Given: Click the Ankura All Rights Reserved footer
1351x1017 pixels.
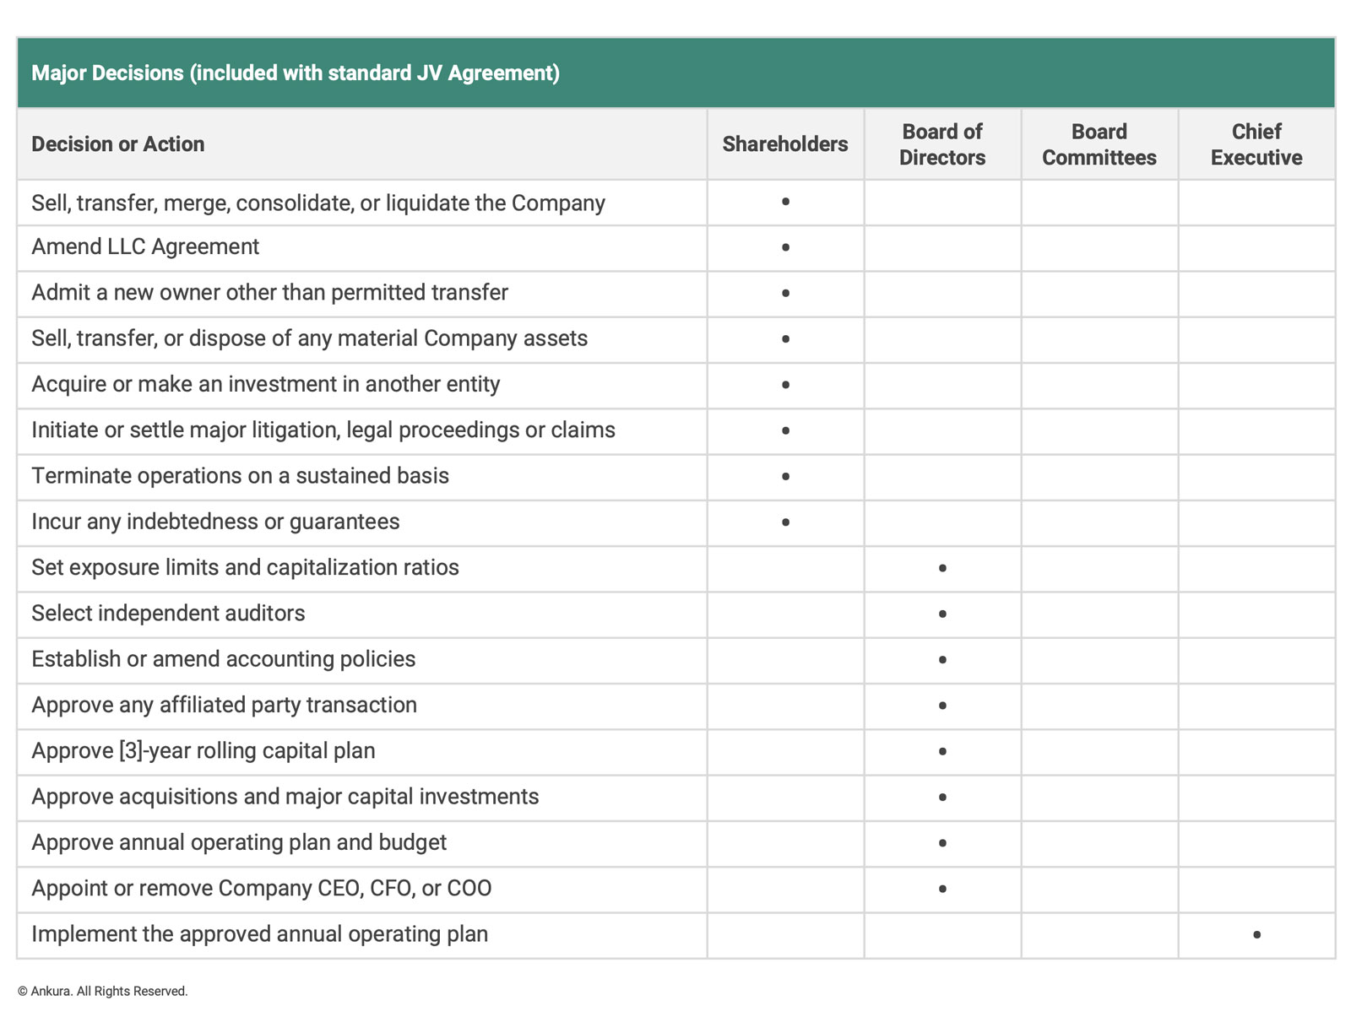Looking at the screenshot, I should coord(102,991).
